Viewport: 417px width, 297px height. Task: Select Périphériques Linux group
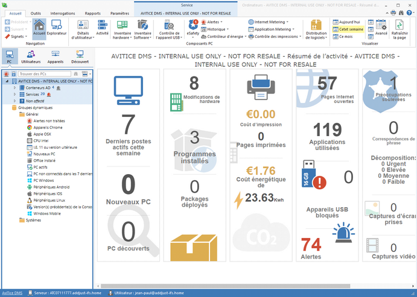[x=46, y=201]
